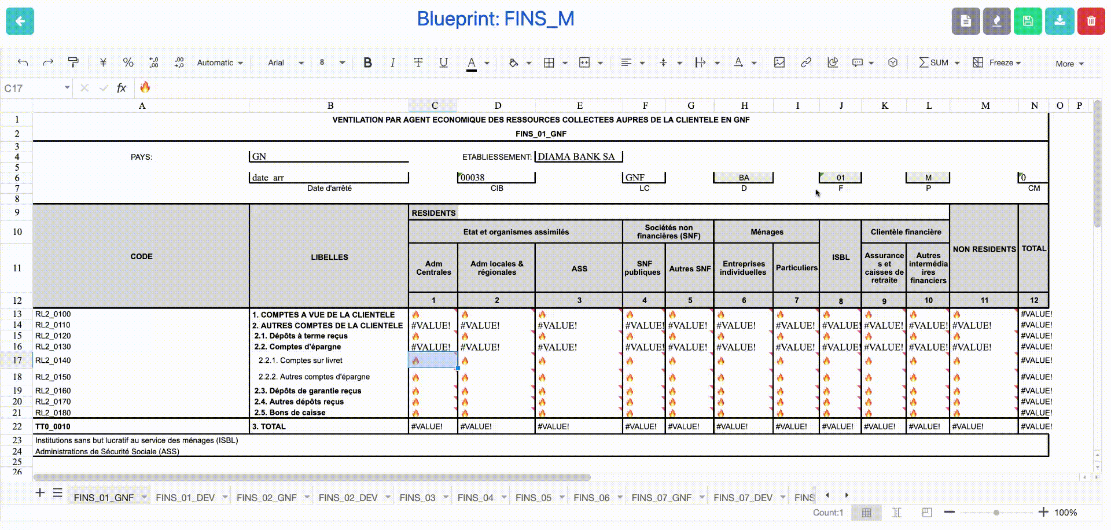1111x530 pixels.
Task: Switch to the FINS_02_DEV sheet tab
Action: [348, 498]
